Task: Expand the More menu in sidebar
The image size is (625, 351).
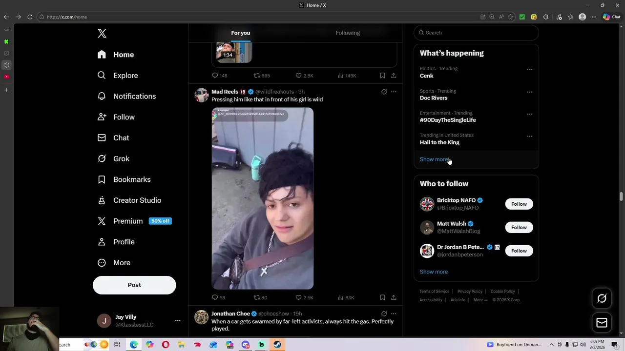Action: pos(114,263)
